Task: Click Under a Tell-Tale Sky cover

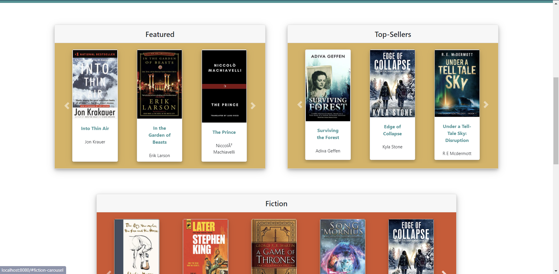Action: 457,83
